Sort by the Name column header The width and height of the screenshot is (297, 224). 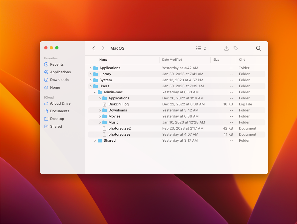pos(103,60)
